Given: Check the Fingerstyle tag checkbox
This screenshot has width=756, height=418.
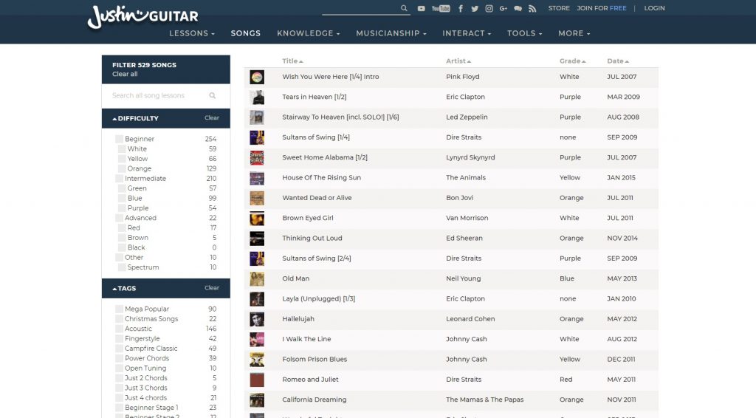Looking at the screenshot, I should pos(119,339).
